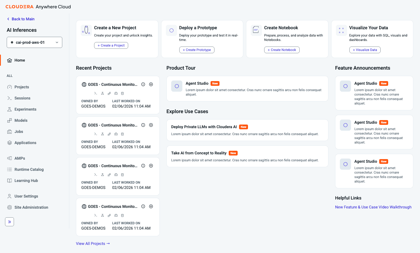Open sessions terminal icon in first project card
This screenshot has height=253, width=420.
click(96, 93)
